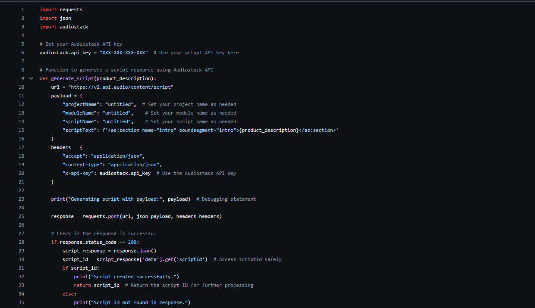Screen dimensions: 535x308
Task: Click the function name 'generate_script'
Action: click(72, 78)
